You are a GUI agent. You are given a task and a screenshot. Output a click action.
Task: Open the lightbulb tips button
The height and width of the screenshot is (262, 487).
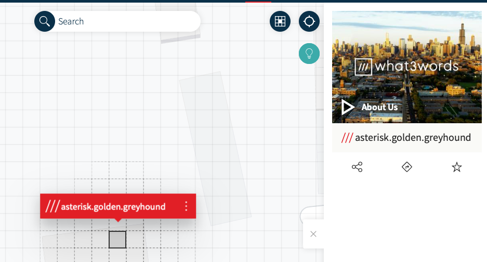309,54
